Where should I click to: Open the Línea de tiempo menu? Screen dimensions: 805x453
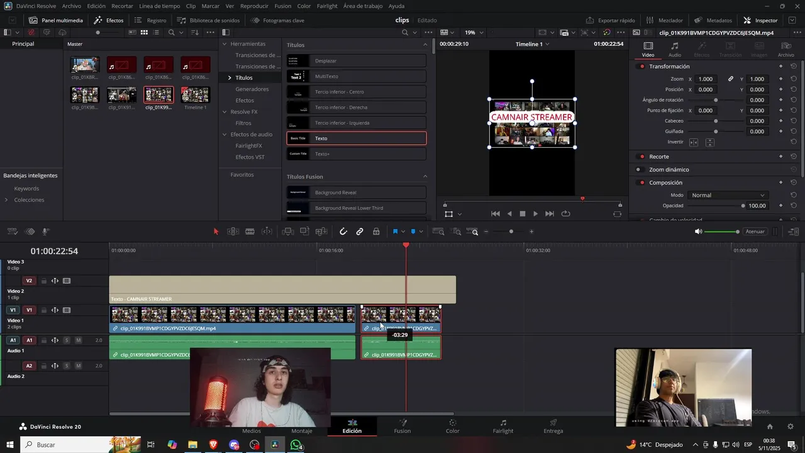pyautogui.click(x=159, y=6)
